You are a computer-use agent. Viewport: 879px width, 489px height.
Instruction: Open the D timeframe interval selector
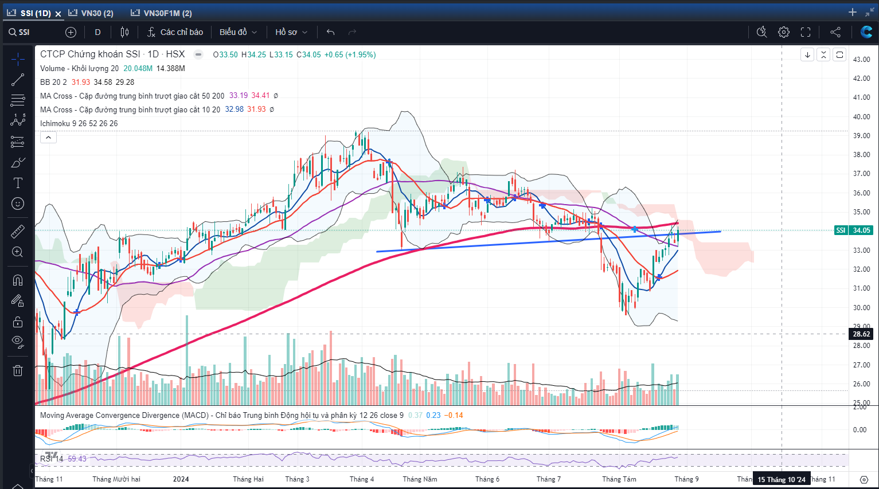click(x=97, y=32)
